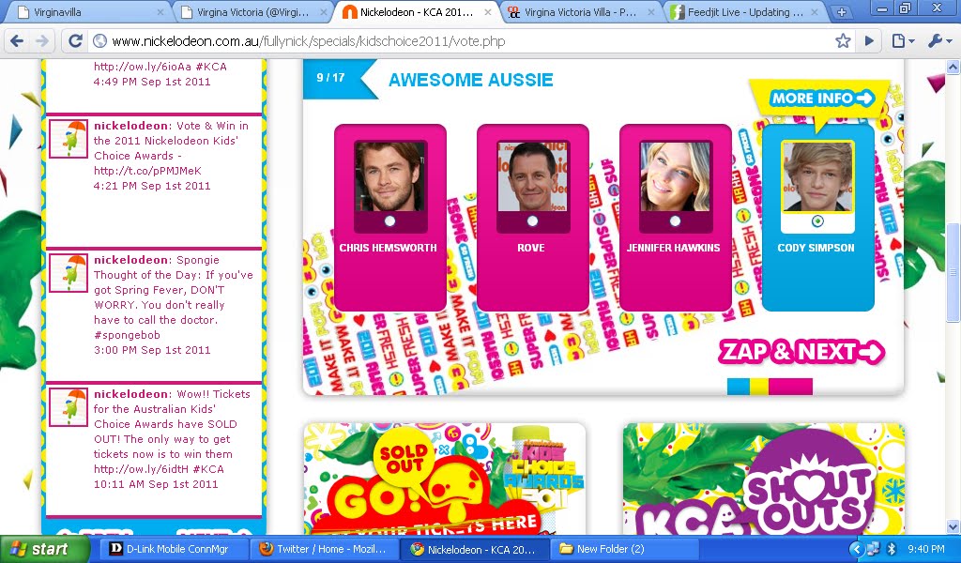Click the play arrow icon beside the star

click(x=869, y=41)
